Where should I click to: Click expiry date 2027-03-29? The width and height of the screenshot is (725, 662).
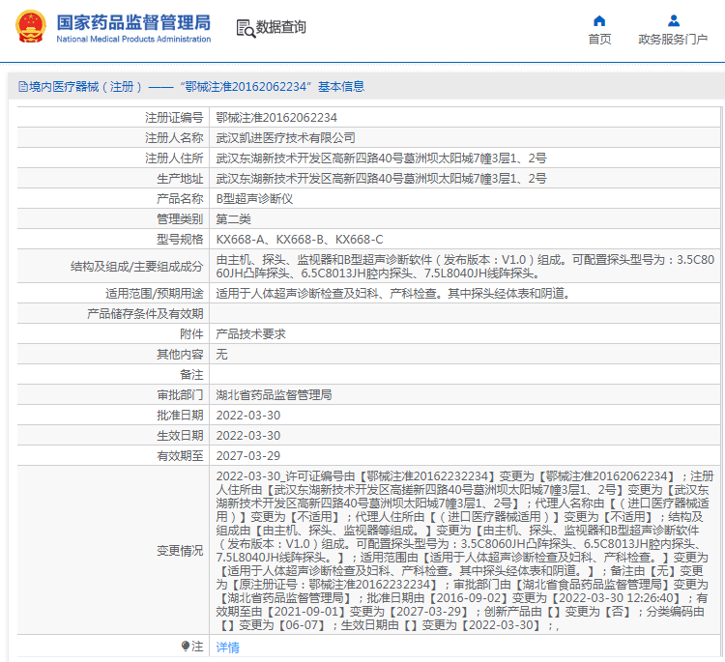248,456
